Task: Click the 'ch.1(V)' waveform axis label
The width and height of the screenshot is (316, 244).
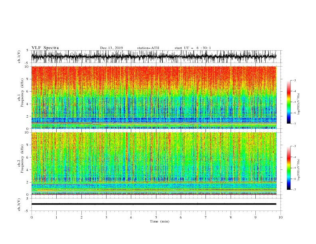Action: [x=19, y=57]
